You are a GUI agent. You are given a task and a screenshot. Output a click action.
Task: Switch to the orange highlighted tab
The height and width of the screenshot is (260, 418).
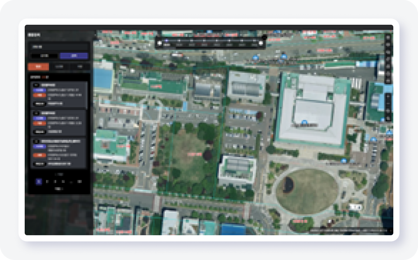click(x=38, y=67)
